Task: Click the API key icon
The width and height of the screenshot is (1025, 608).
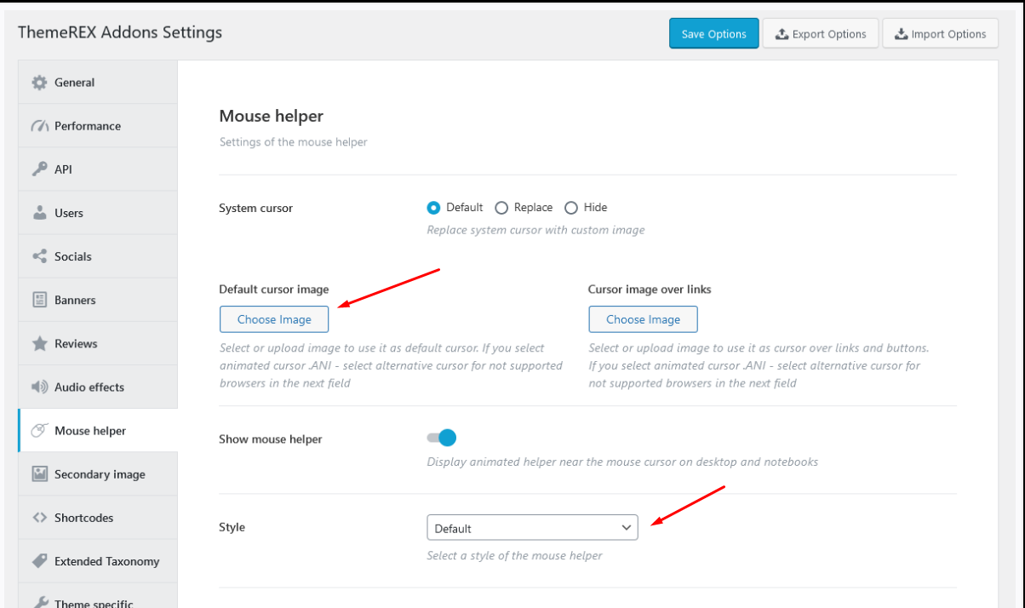Action: pos(39,169)
